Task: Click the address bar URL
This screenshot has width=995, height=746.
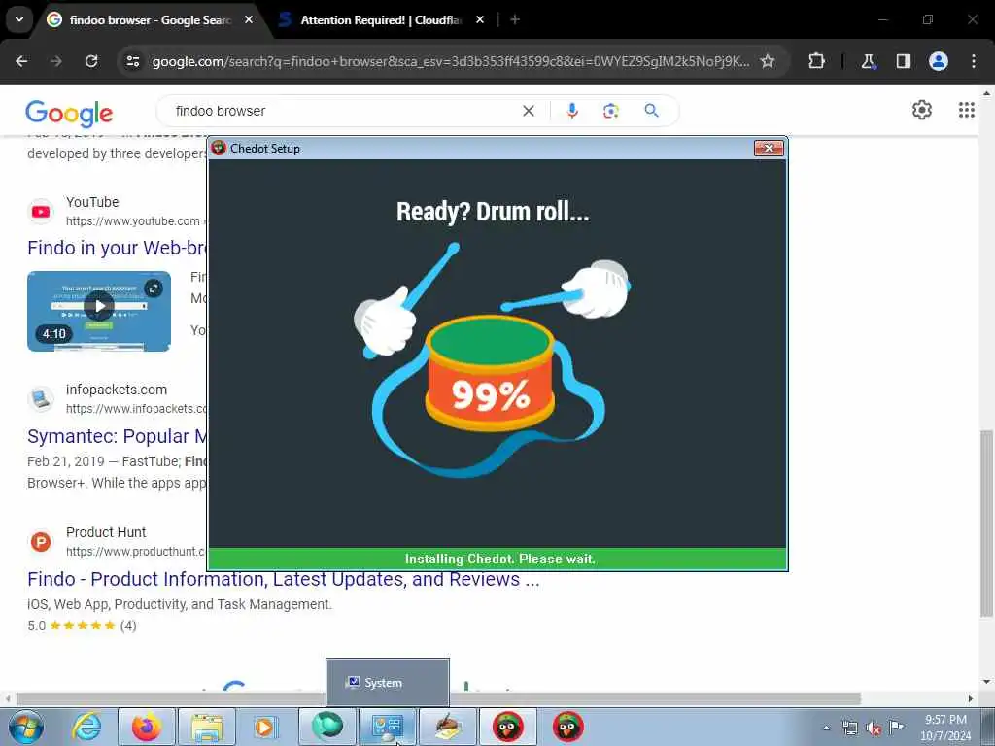Action: point(451,61)
